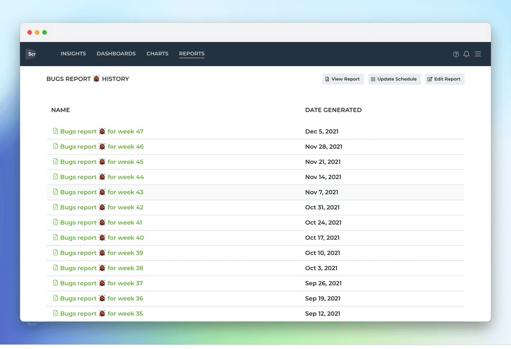Open the hamburger menu icon

point(478,54)
